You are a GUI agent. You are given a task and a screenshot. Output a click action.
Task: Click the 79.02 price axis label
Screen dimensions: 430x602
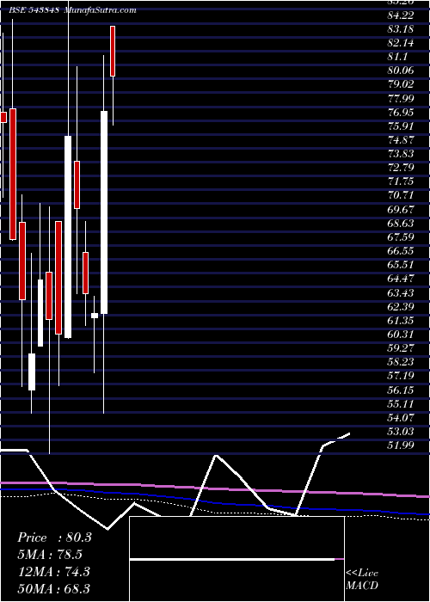pyautogui.click(x=402, y=84)
